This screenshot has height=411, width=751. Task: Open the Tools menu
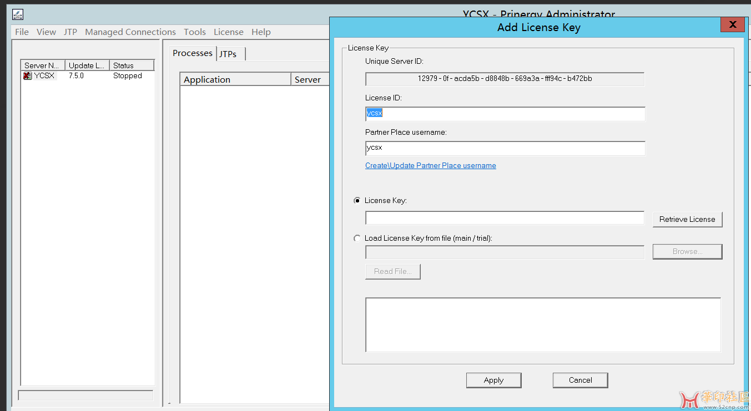coord(195,32)
